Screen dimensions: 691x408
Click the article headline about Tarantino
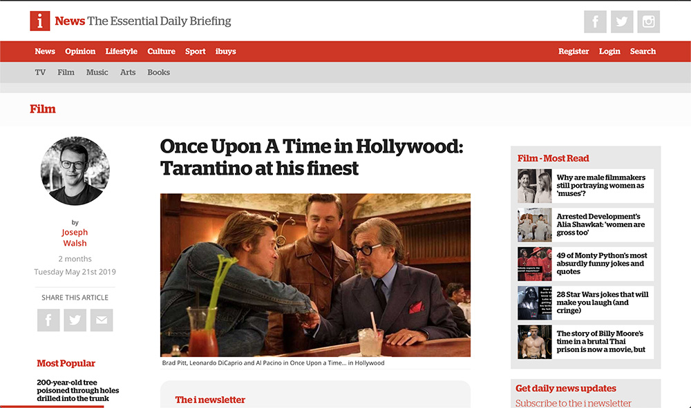(x=312, y=157)
